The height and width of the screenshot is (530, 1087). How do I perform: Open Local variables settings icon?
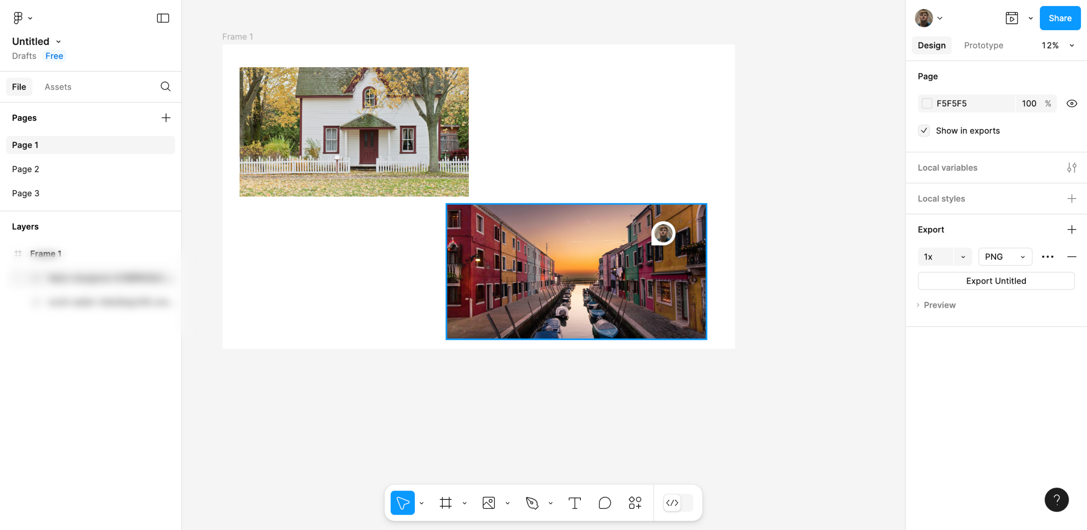[x=1071, y=167]
